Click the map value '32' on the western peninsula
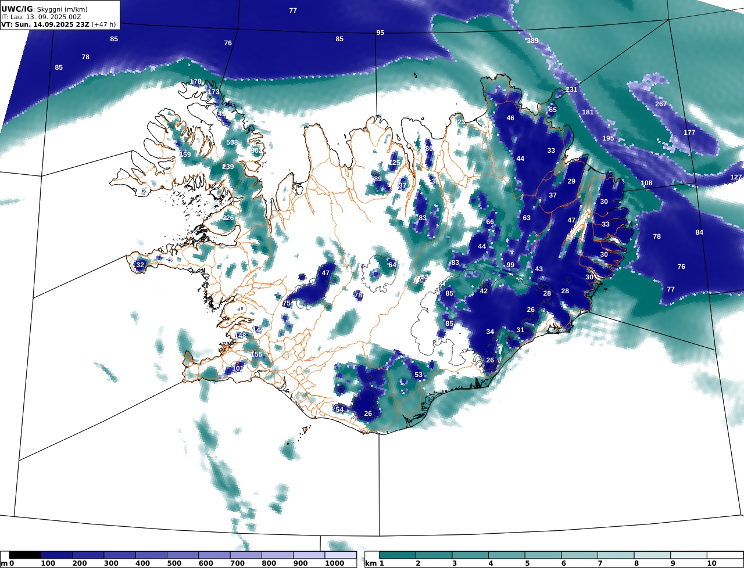The image size is (744, 568). [x=140, y=265]
